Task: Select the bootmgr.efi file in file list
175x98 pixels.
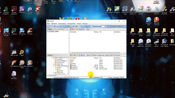Action: [x=74, y=67]
